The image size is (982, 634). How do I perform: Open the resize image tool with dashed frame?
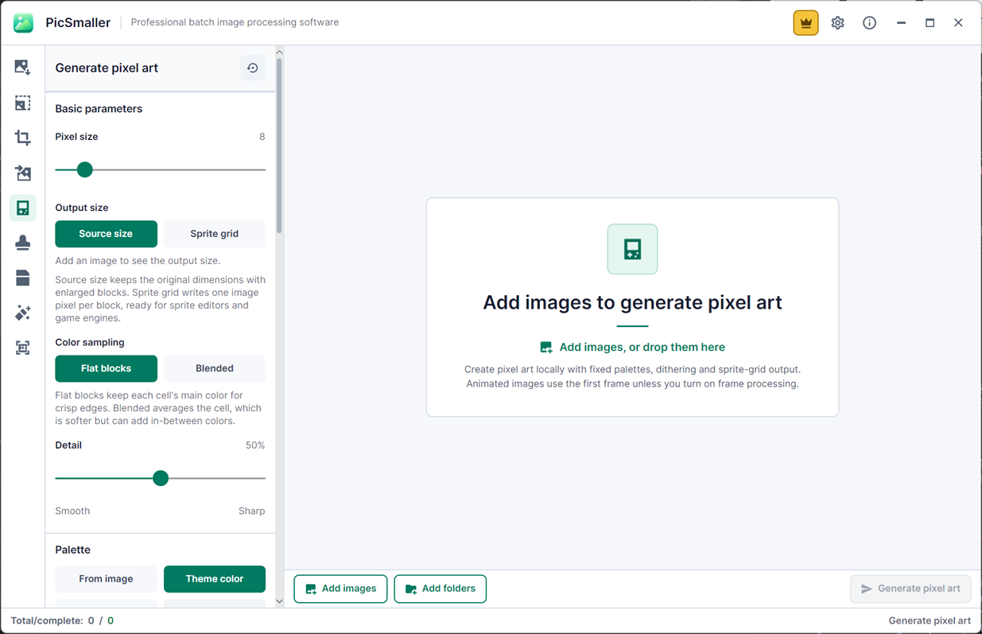click(22, 103)
